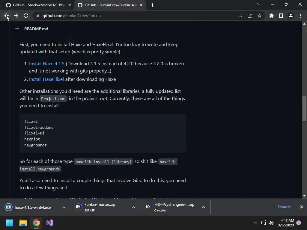Open a new browser tab

click(153, 5)
